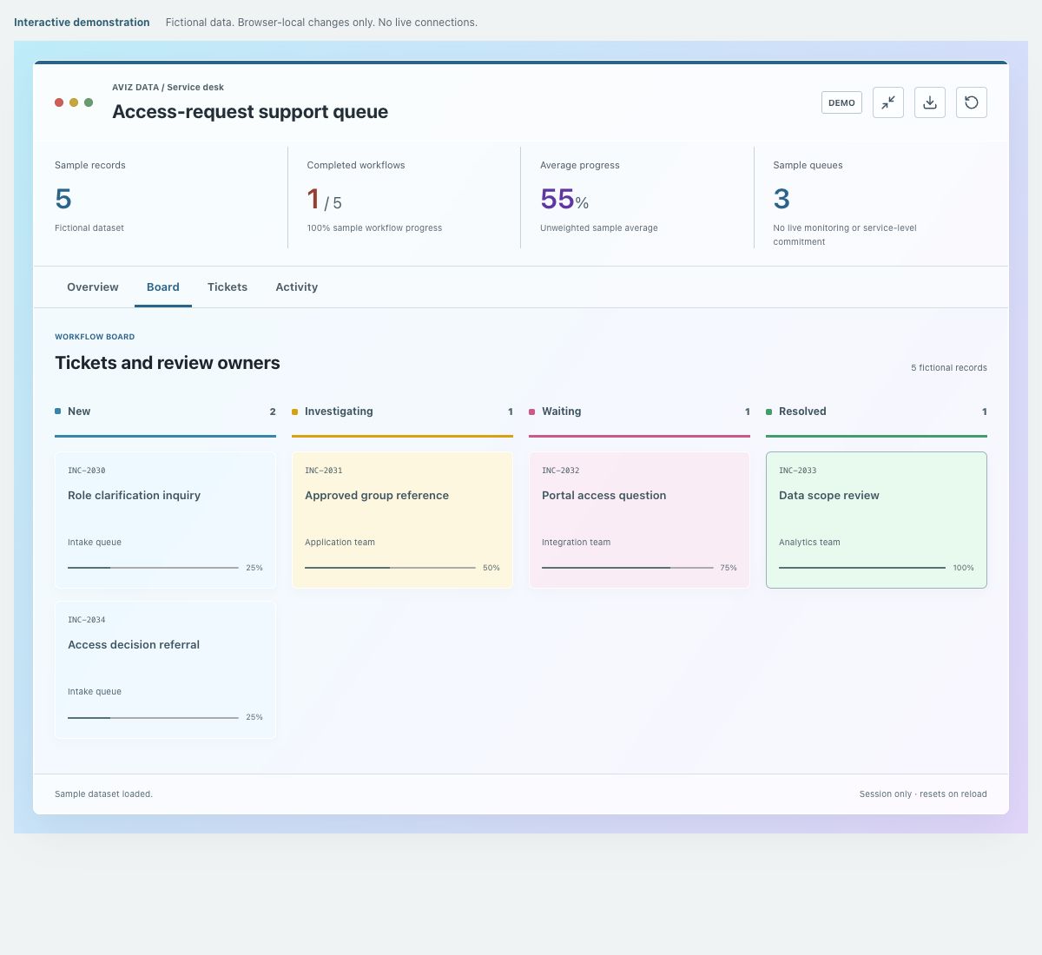The height and width of the screenshot is (955, 1042).
Task: Click the Average progress 55% value
Action: point(564,200)
